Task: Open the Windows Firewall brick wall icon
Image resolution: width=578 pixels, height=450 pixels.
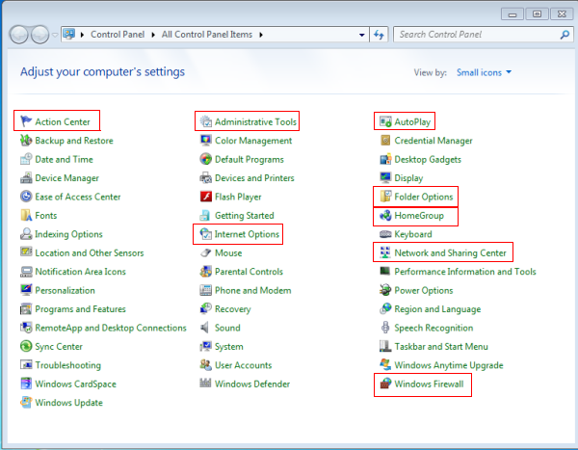Action: pyautogui.click(x=385, y=384)
